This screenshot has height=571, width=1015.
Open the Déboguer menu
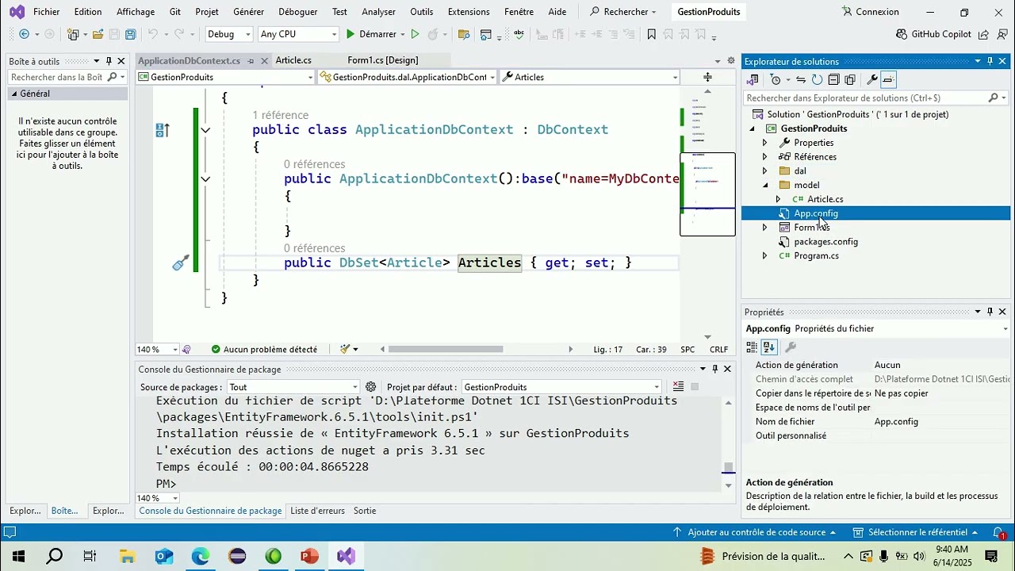pos(298,12)
